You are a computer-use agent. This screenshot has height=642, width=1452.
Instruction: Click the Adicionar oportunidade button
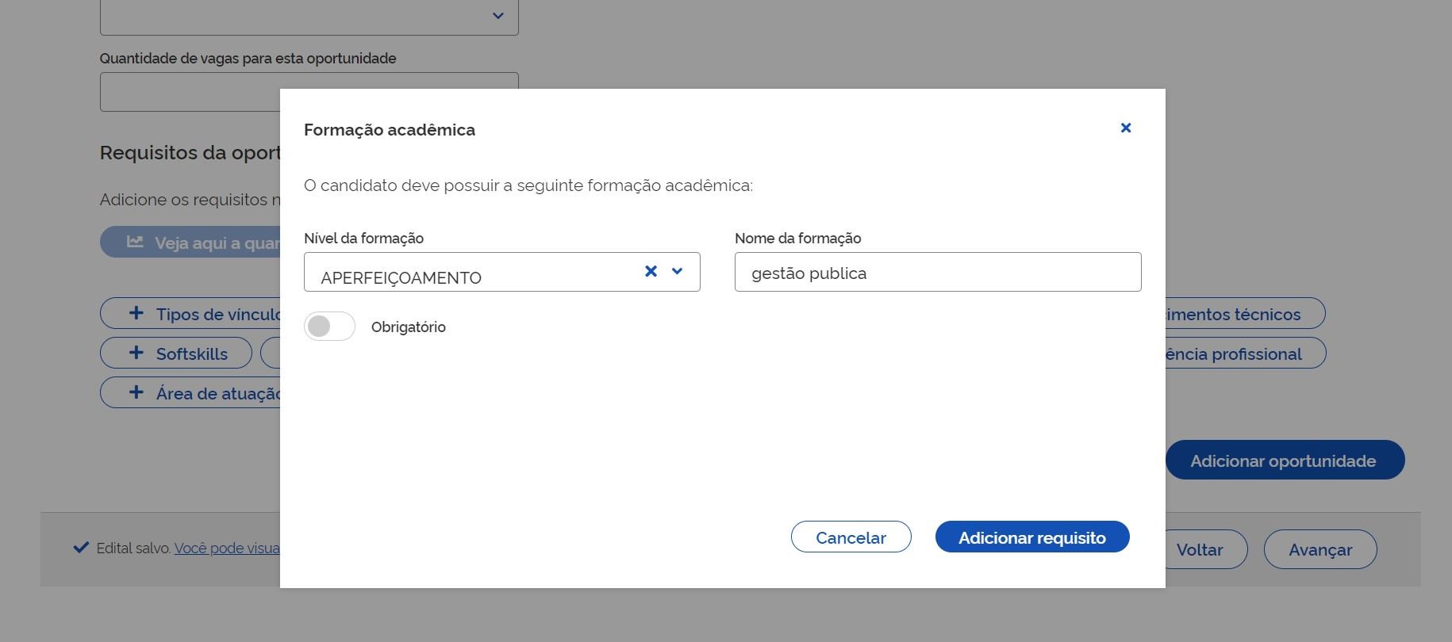tap(1284, 460)
